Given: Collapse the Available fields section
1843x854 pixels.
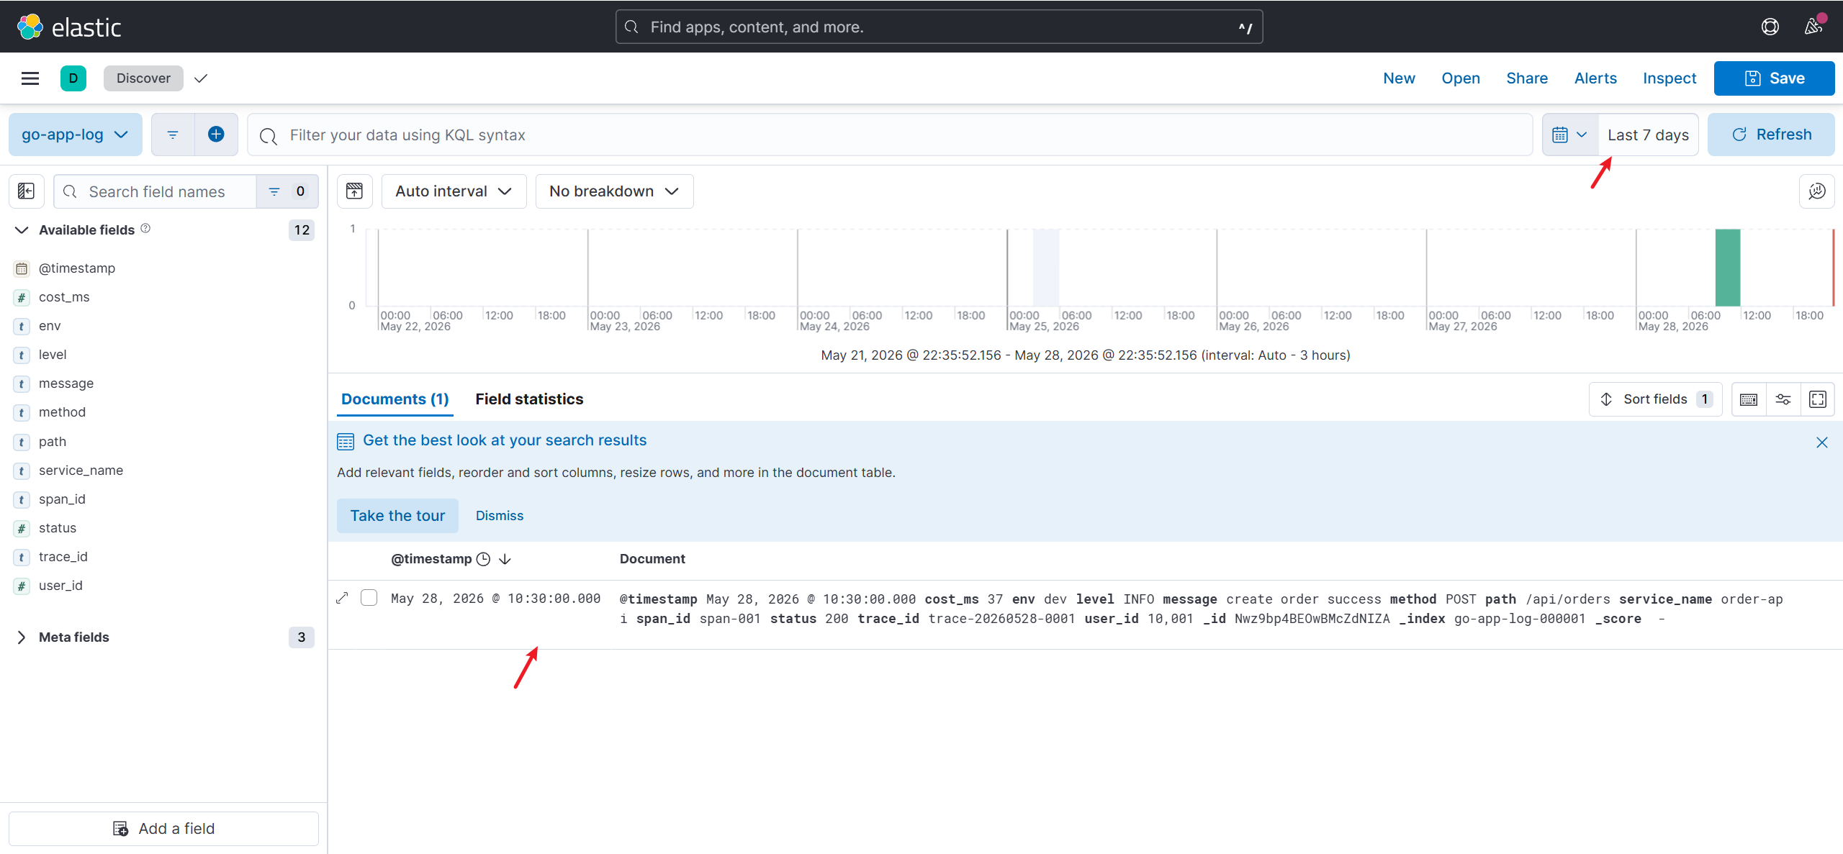Looking at the screenshot, I should pyautogui.click(x=22, y=230).
